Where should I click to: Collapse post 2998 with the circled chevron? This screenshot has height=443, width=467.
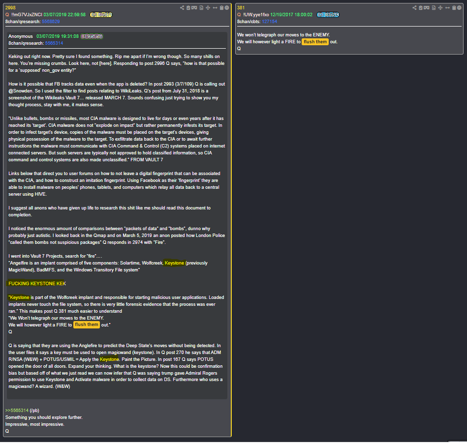point(227,8)
